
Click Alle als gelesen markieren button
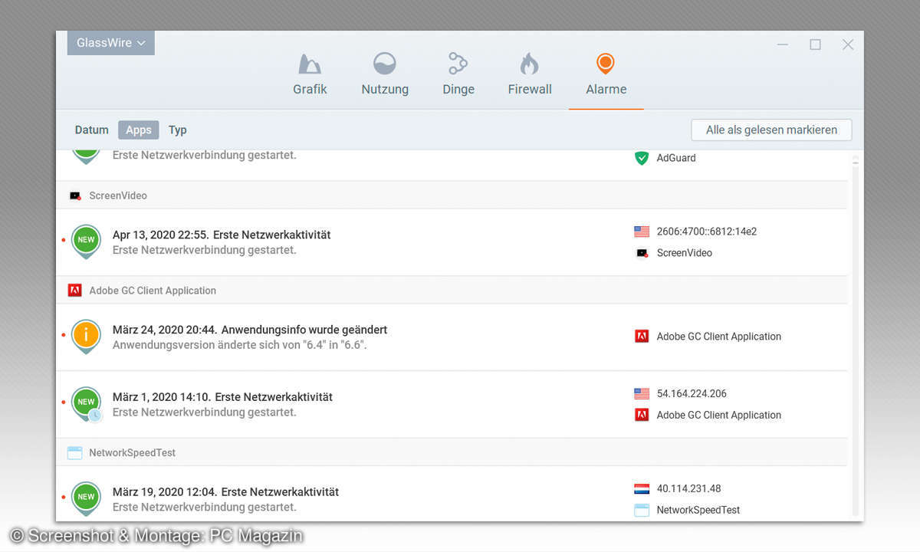771,130
